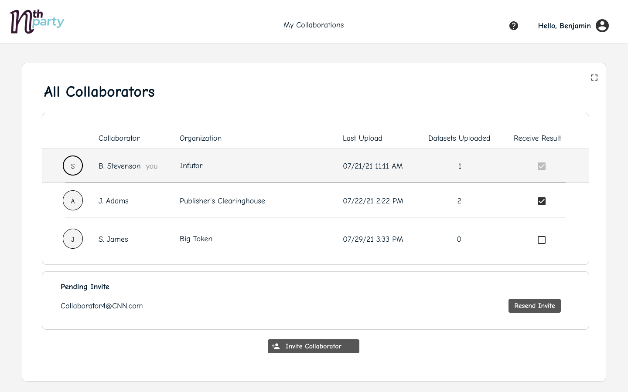Screen dimensions: 628x392
Task: Click the Collaborator column header
Action: pyautogui.click(x=119, y=138)
